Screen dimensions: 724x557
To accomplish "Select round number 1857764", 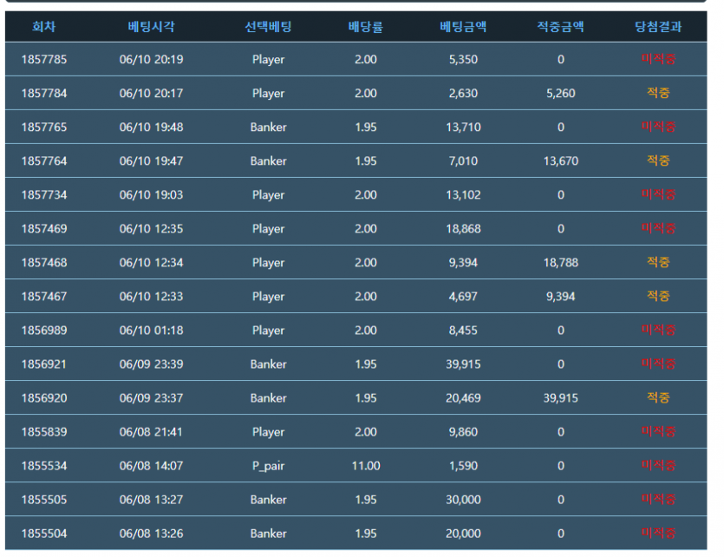I will coord(44,161).
